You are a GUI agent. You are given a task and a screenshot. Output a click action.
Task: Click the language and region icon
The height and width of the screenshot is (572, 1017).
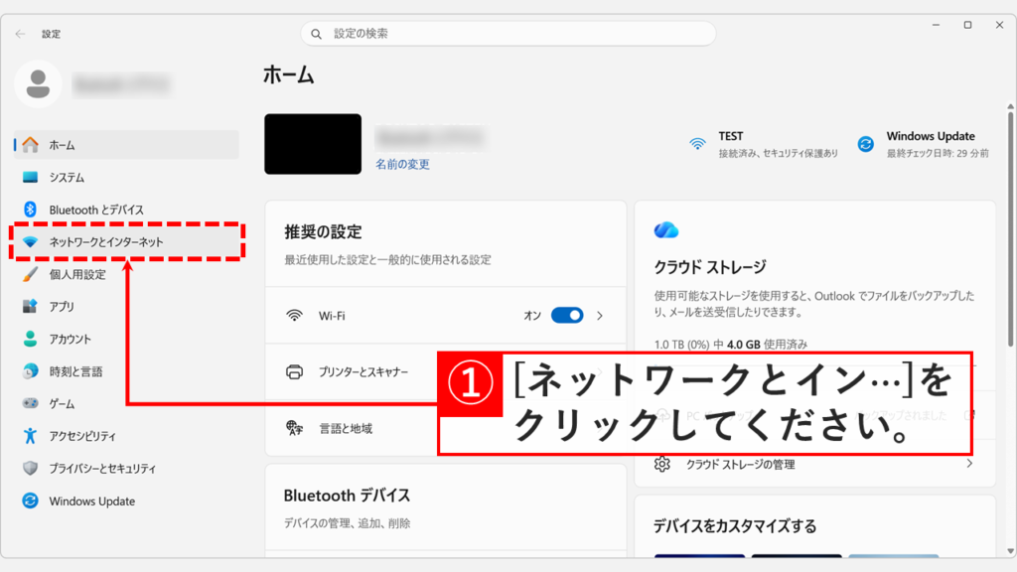(x=294, y=428)
